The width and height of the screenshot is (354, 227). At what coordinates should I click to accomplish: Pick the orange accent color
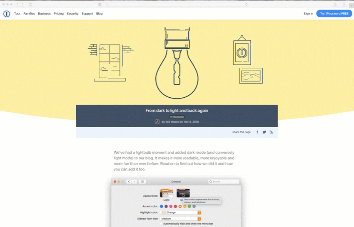pyautogui.click(x=180, y=206)
